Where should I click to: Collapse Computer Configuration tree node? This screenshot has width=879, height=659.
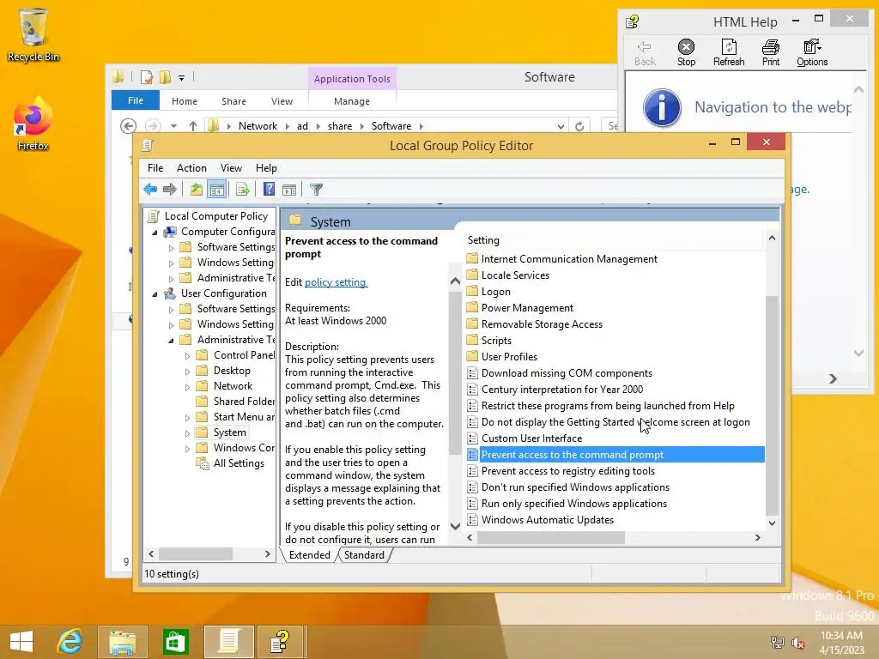[155, 232]
